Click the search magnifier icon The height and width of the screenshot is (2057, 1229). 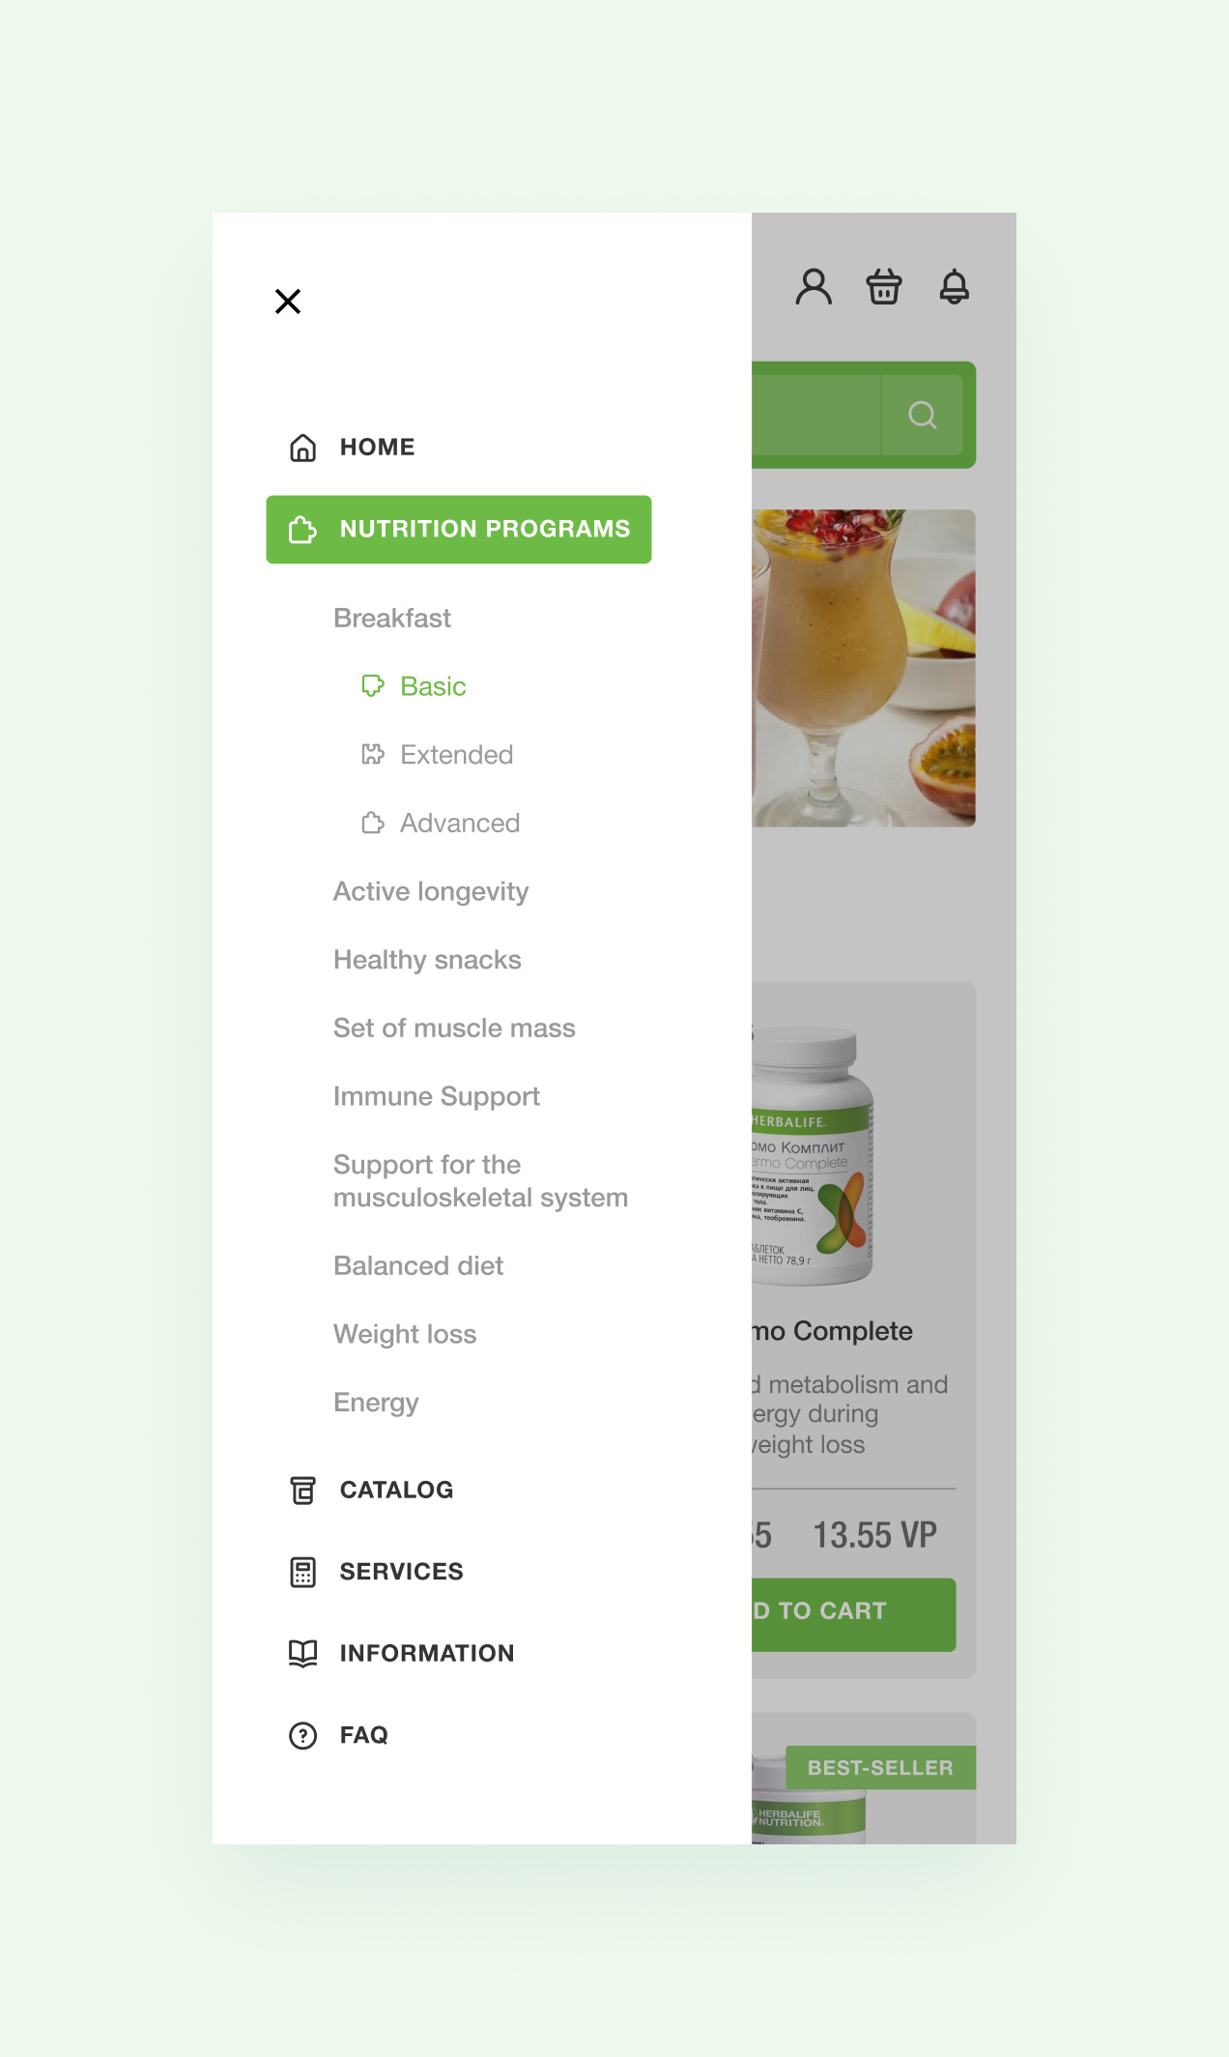click(x=923, y=415)
